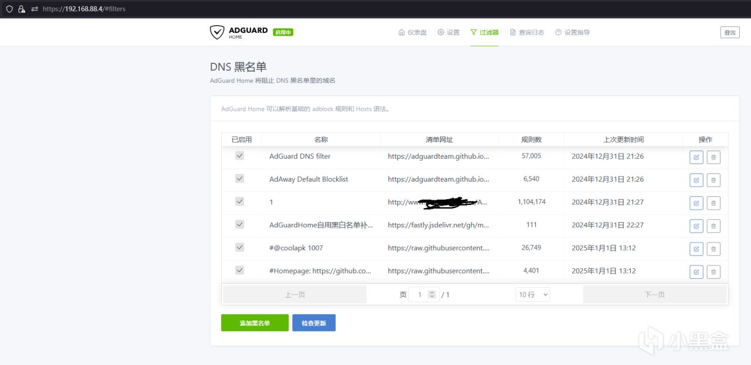Open the 设置 settings menu

(448, 32)
